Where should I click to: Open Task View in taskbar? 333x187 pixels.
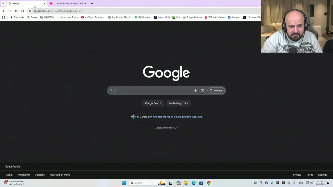(170, 183)
